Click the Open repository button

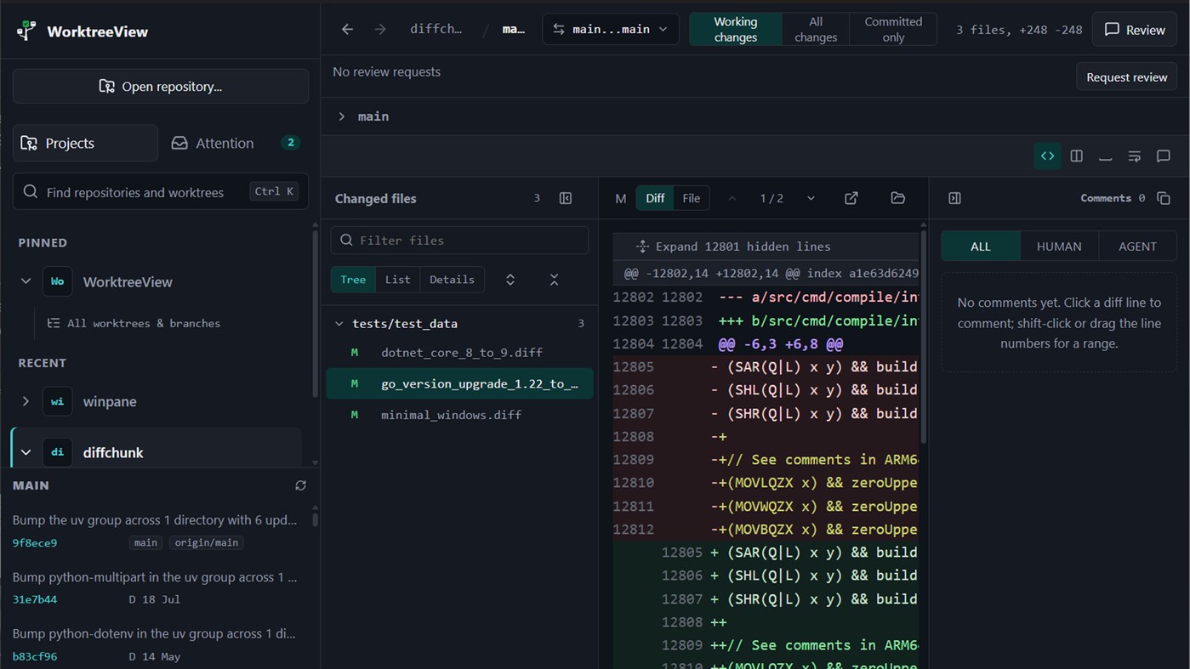pos(161,86)
